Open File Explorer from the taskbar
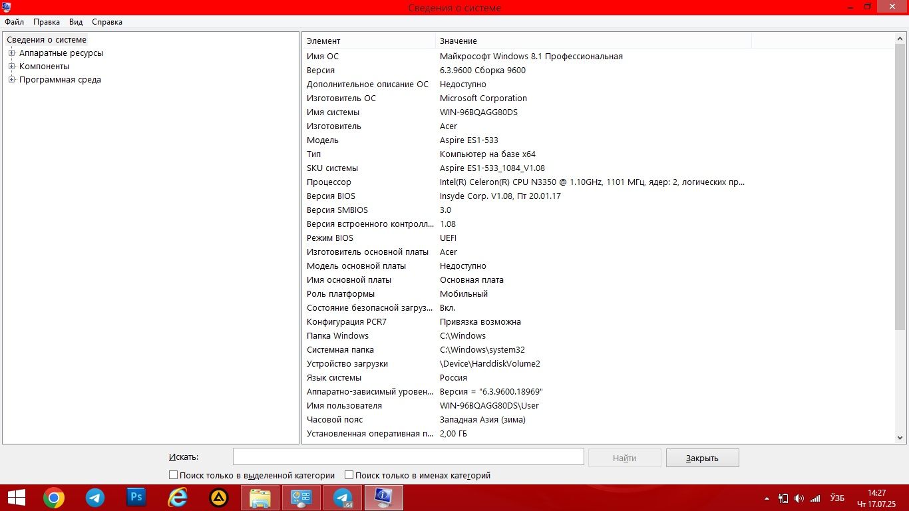 pyautogui.click(x=260, y=497)
